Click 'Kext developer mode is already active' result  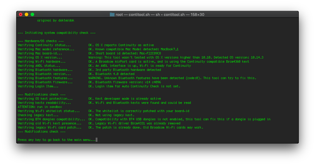128,99
